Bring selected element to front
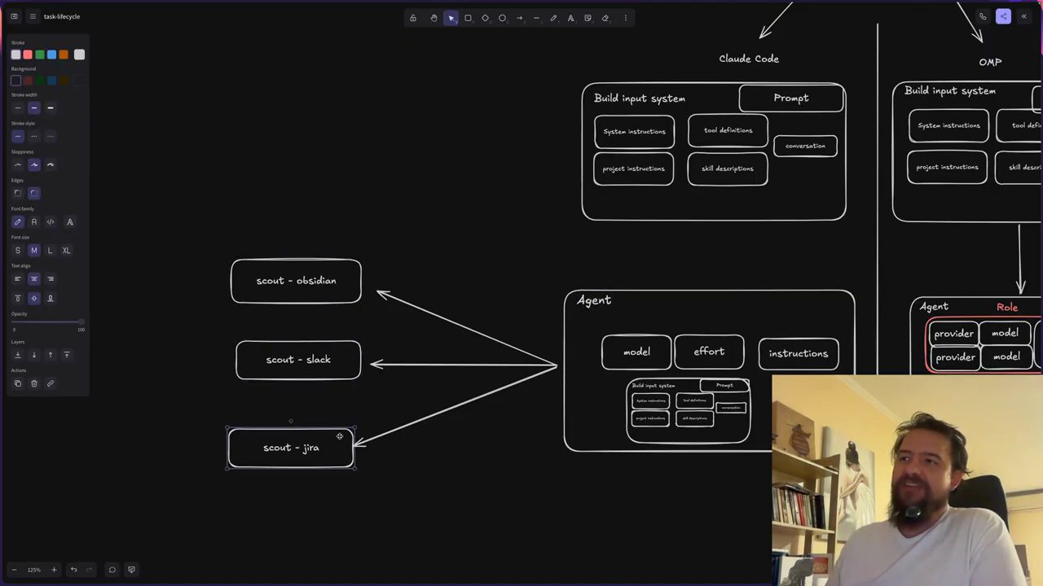This screenshot has width=1043, height=586. tap(67, 355)
